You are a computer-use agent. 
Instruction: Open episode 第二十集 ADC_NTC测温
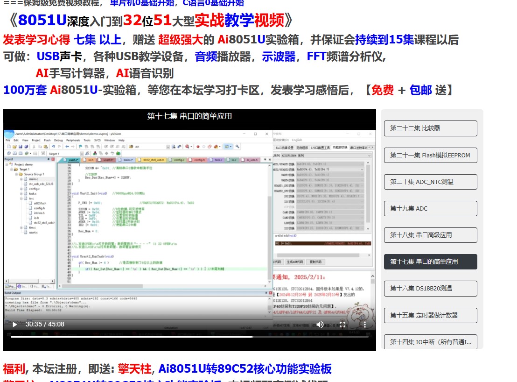tap(430, 182)
